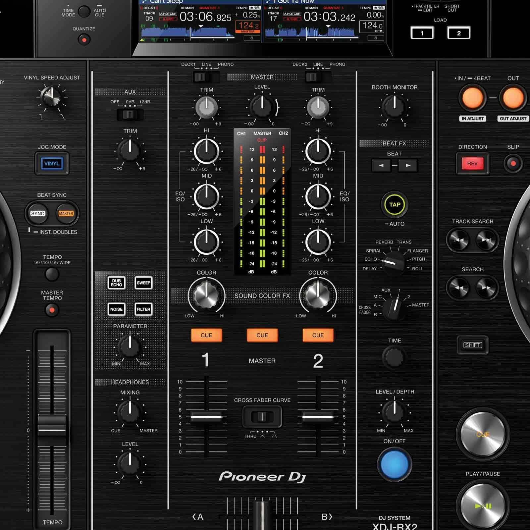
Task: Toggle VINYL jog mode
Action: pos(51,163)
